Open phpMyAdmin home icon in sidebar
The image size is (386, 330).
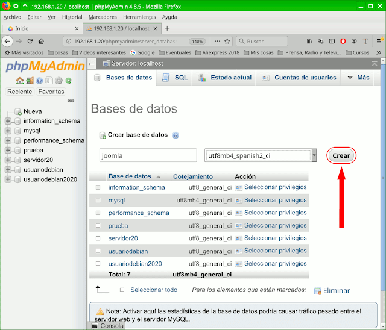coord(20,80)
